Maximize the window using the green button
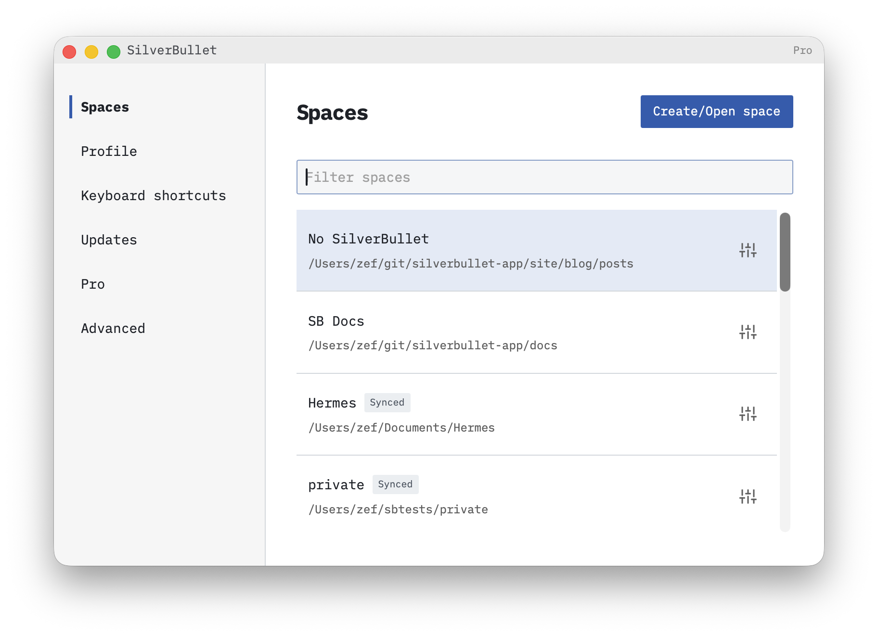This screenshot has height=637, width=878. (114, 51)
